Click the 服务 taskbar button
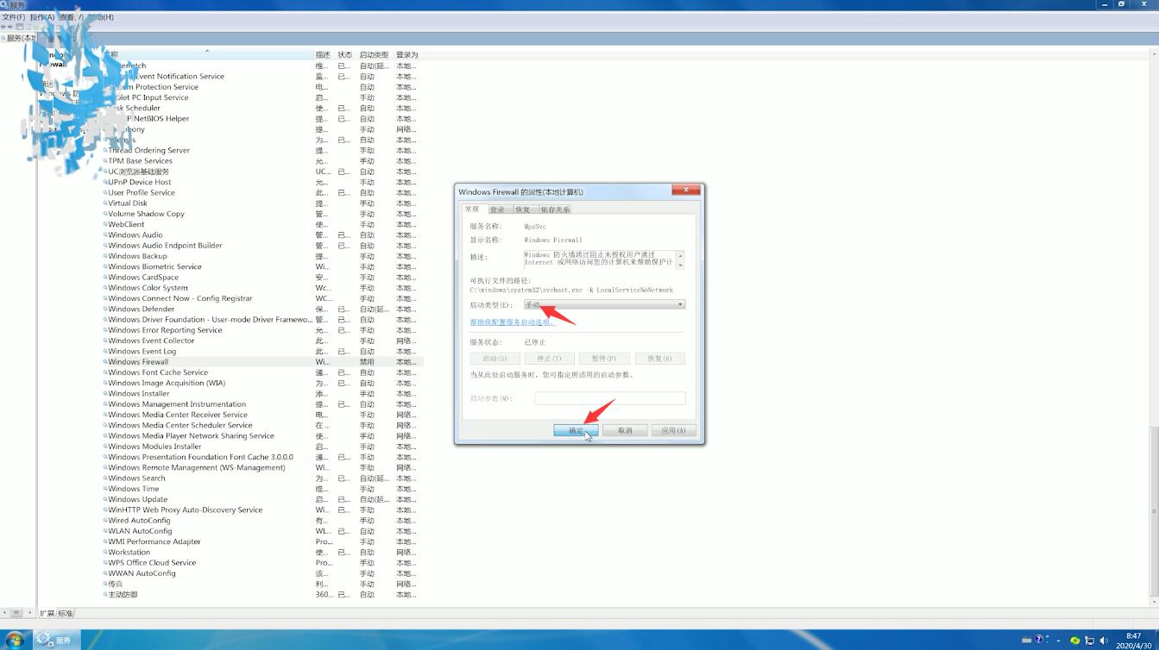This screenshot has width=1159, height=650. 55,640
